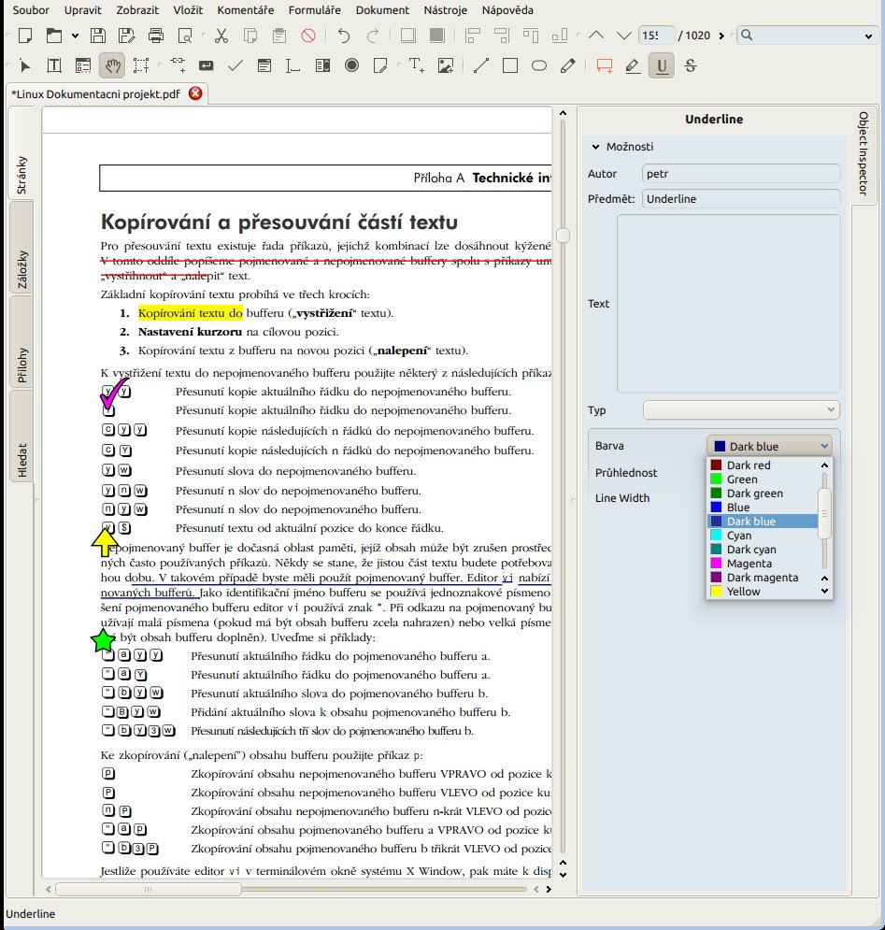Open the Typ dropdown

click(x=741, y=409)
